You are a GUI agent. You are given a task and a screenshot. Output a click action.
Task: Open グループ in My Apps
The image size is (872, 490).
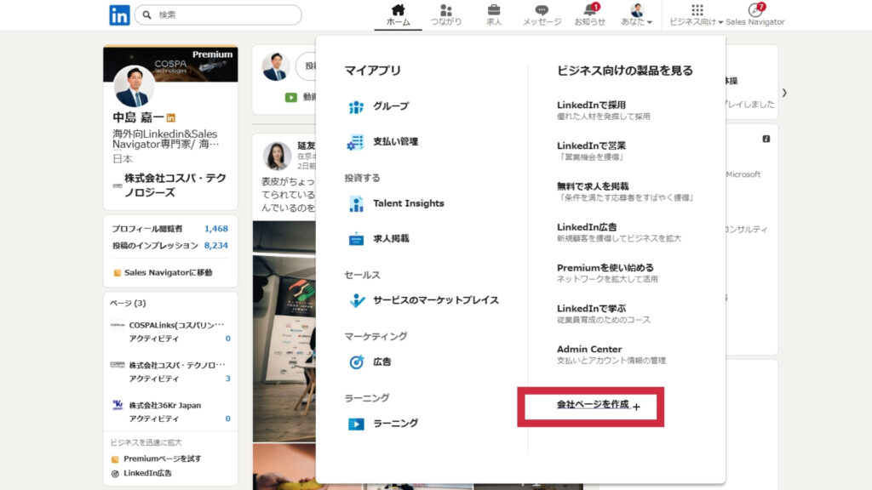pos(390,106)
